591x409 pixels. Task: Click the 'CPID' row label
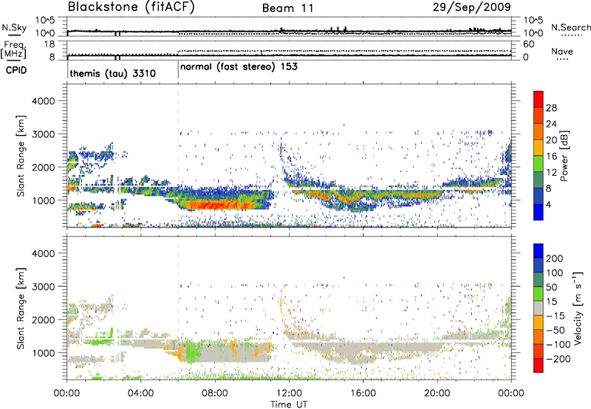(16, 70)
